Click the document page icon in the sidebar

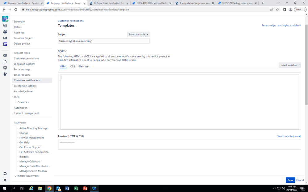point(5,62)
